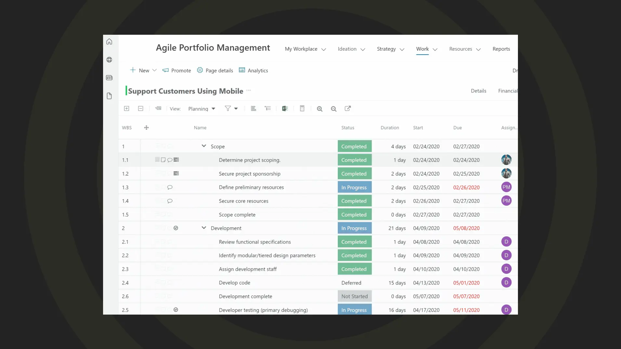Screen dimensions: 621x349
Task: Click the home icon in left sidebar
Action: point(109,42)
